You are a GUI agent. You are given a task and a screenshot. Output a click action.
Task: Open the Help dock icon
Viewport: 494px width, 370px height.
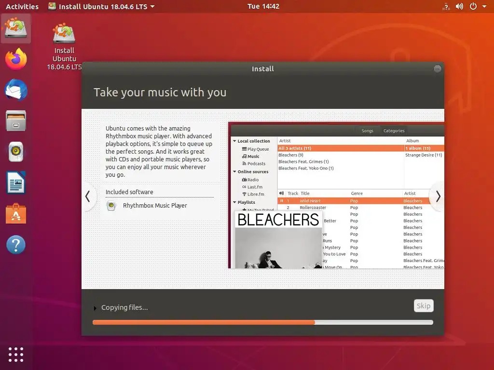click(16, 244)
